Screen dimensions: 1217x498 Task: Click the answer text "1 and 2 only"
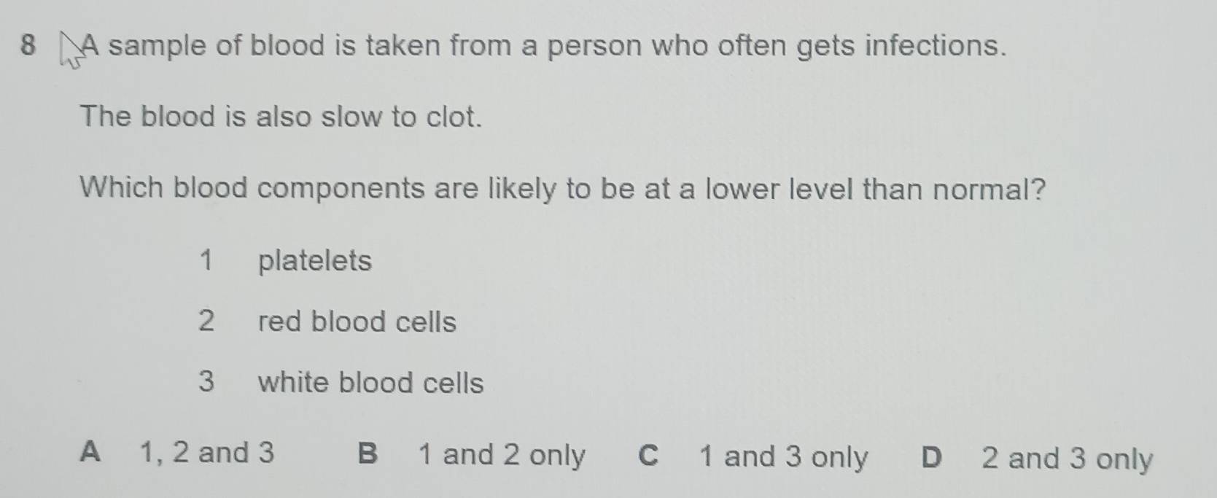click(x=502, y=456)
